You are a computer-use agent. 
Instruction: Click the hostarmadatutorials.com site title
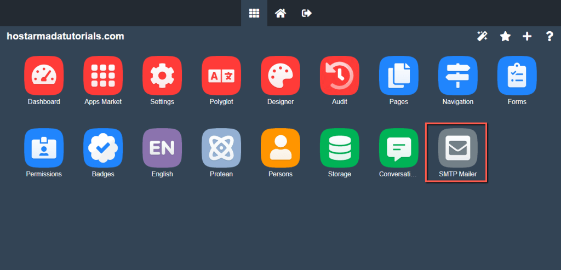(x=66, y=36)
